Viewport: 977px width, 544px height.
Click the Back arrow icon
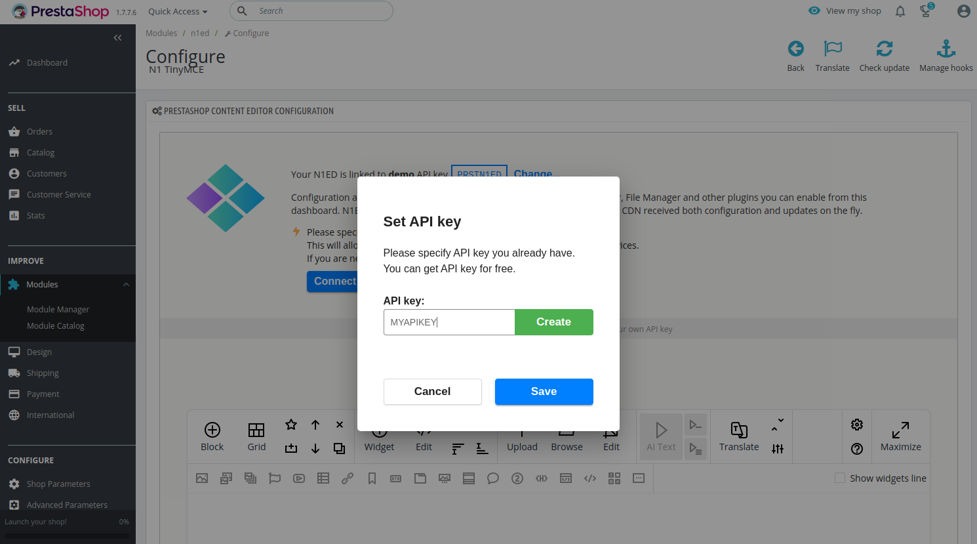(x=796, y=49)
